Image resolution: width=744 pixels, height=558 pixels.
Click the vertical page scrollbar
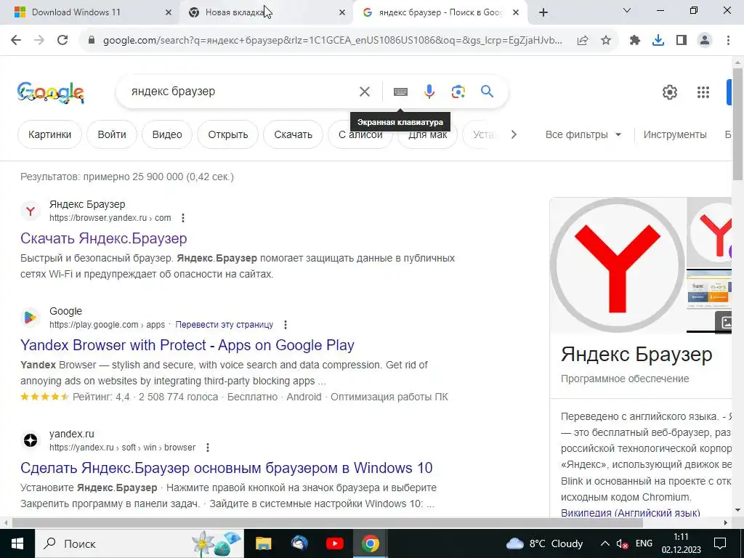coord(737,124)
